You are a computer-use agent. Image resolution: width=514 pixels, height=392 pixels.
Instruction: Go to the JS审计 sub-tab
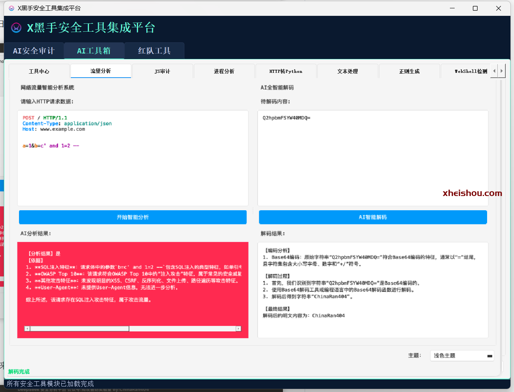[x=162, y=71]
